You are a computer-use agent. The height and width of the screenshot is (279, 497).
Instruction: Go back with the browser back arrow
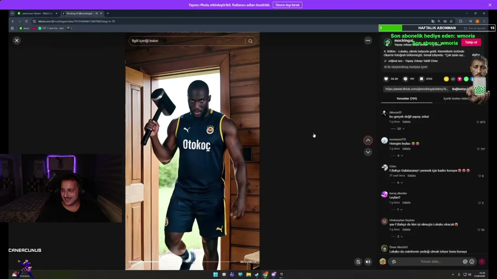[x=13, y=21]
